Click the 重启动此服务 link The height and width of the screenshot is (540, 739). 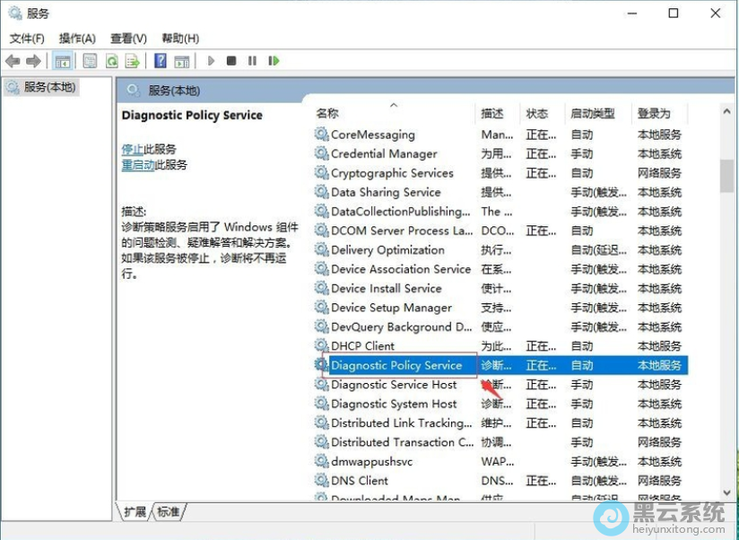click(154, 167)
